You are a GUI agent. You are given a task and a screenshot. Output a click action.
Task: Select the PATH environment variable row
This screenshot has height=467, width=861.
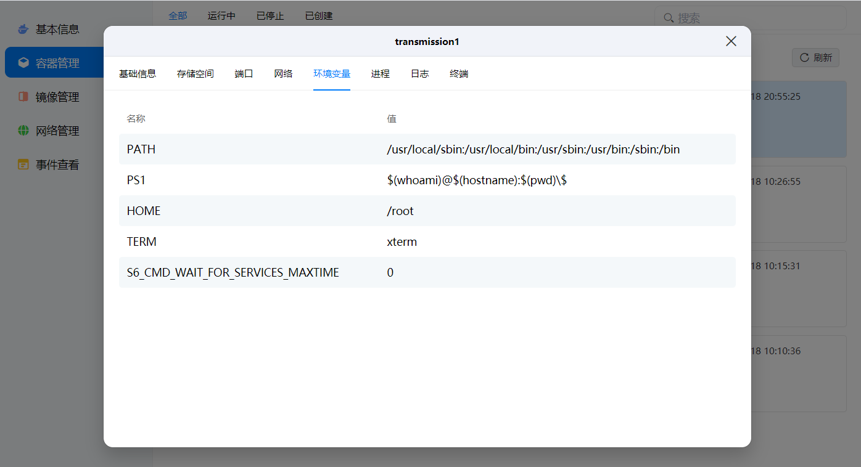point(427,149)
